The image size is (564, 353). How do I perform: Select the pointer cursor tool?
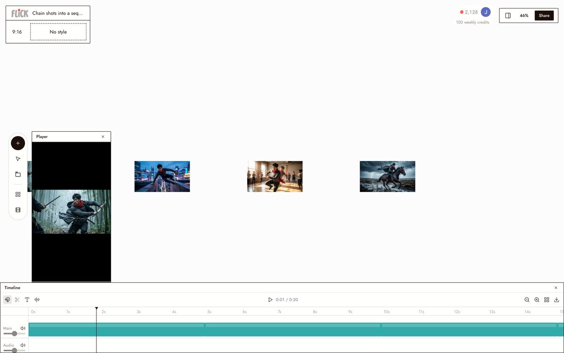click(x=18, y=159)
